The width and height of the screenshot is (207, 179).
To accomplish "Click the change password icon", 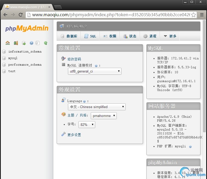I will 63,58.
